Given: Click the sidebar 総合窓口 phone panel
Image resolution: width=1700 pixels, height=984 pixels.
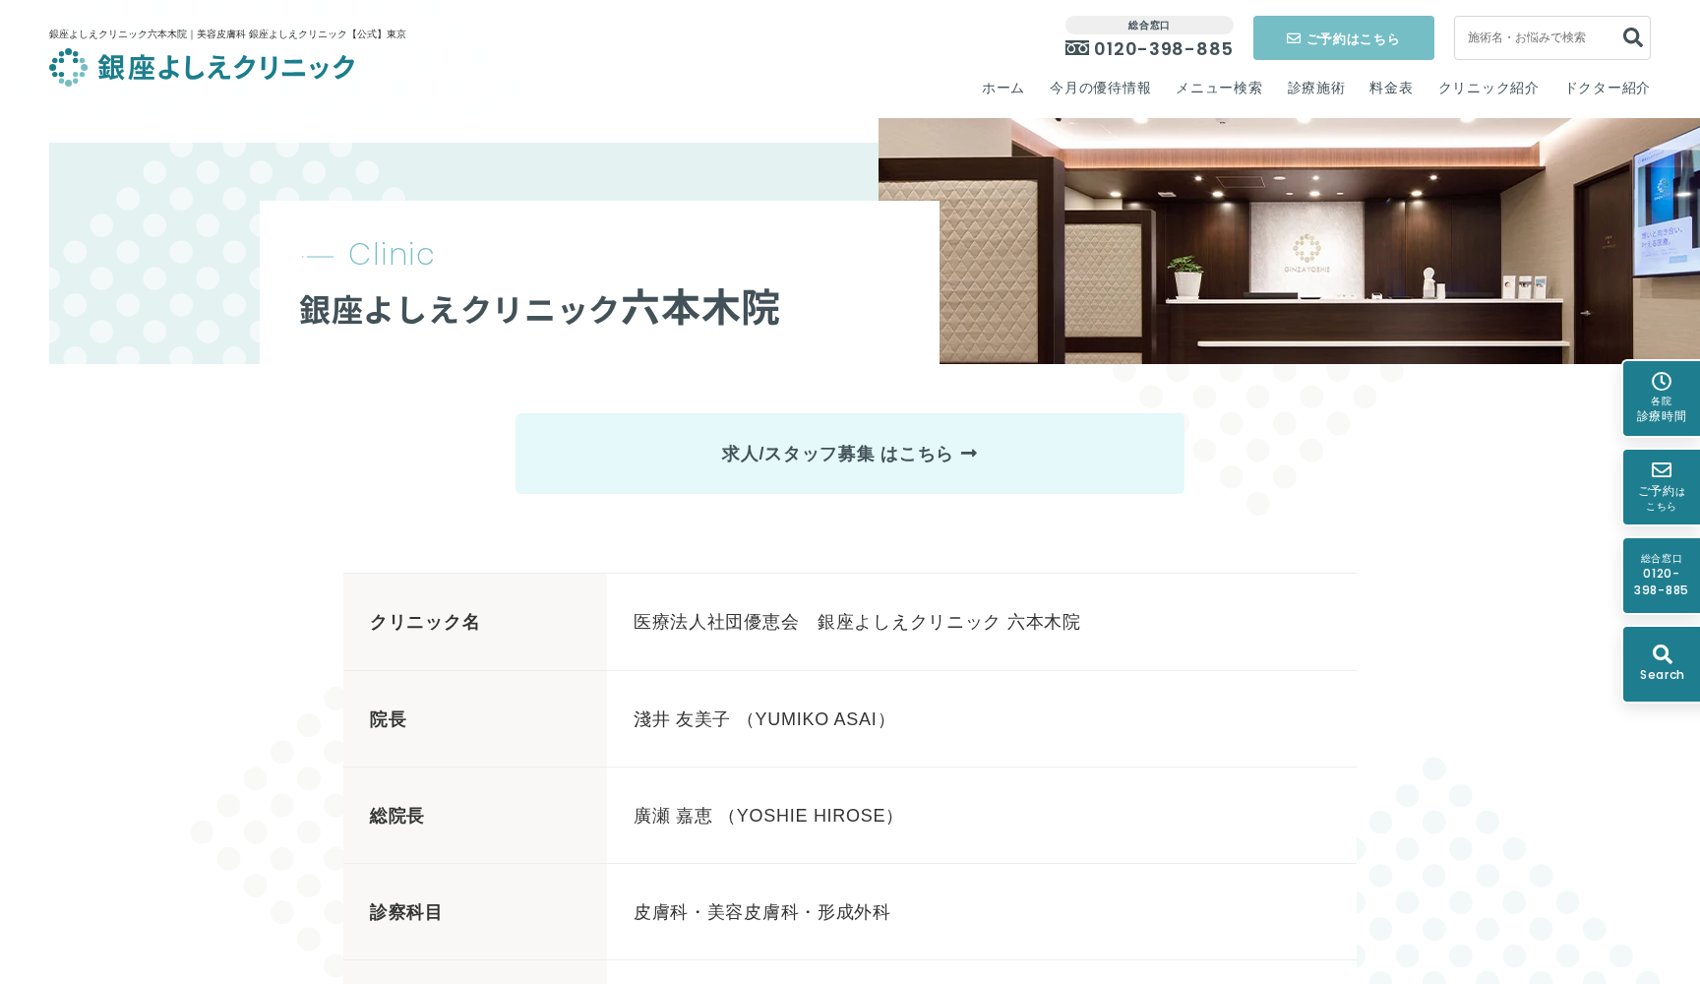Looking at the screenshot, I should click(1661, 575).
